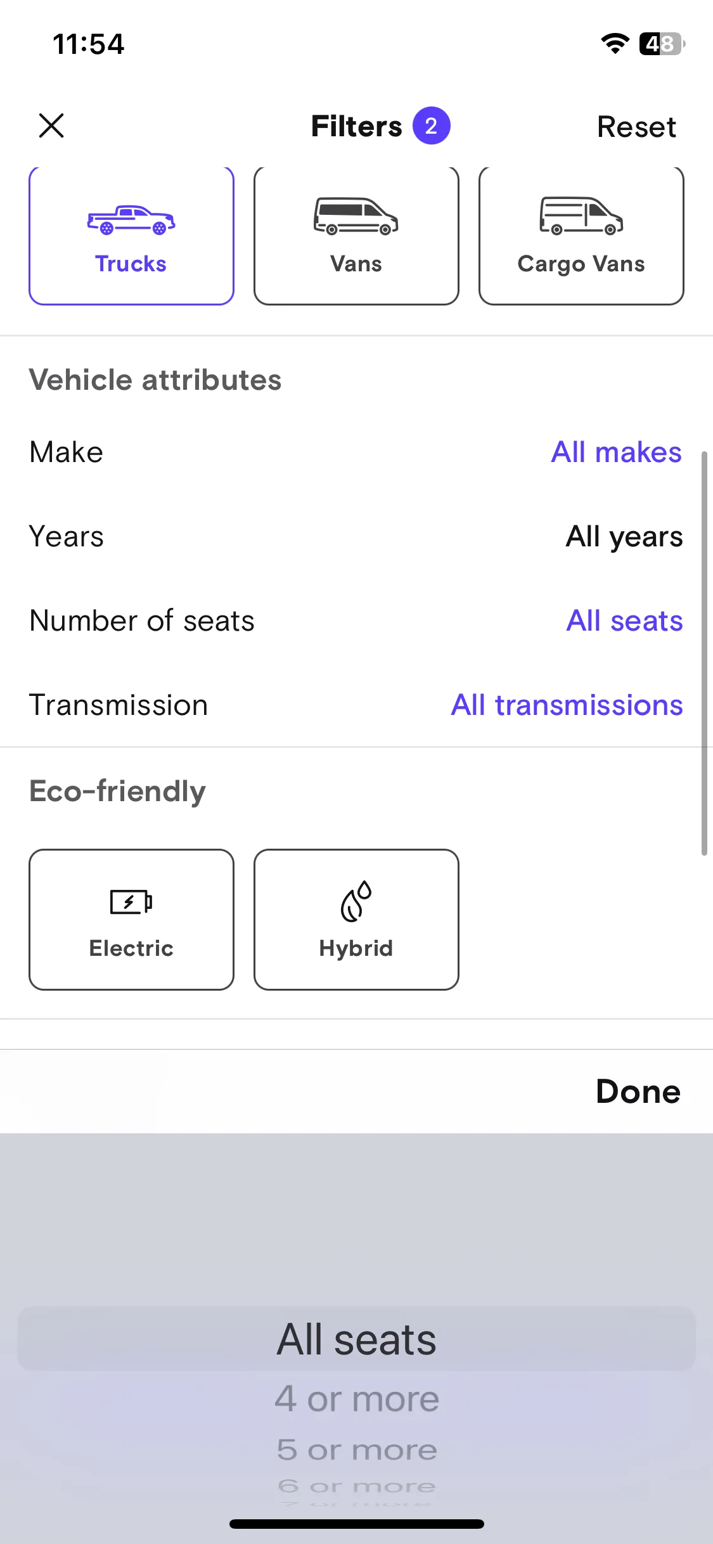
Task: Choose '5 or more' in seat picker
Action: pos(357,1450)
